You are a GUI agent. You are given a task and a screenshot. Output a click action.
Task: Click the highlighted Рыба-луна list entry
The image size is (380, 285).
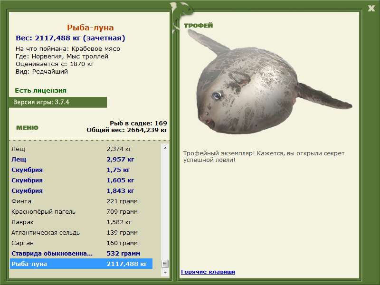point(81,264)
